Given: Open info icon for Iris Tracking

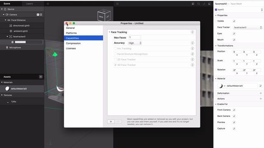Looking at the screenshot, I should [x=192, y=49].
